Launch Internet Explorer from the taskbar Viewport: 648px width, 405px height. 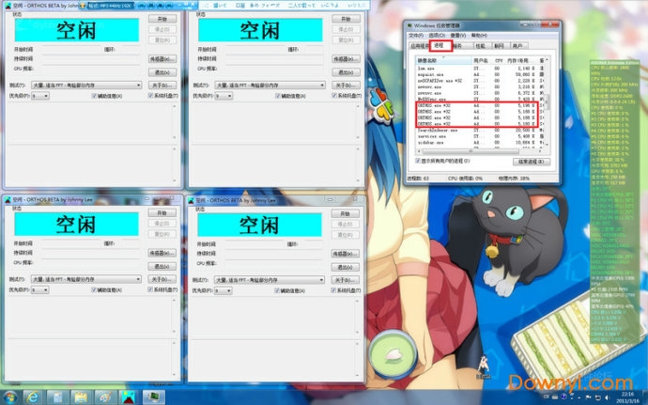(33, 395)
